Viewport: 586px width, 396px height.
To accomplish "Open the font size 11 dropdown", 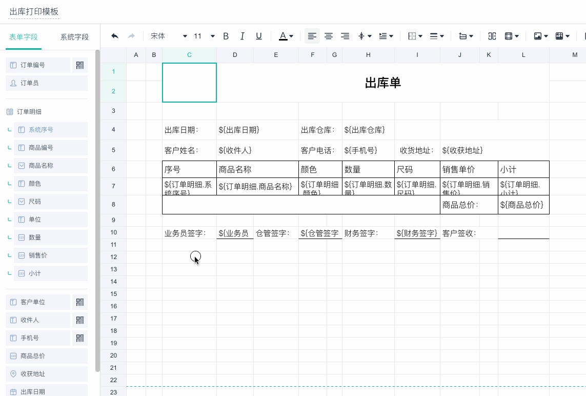I will (x=204, y=36).
